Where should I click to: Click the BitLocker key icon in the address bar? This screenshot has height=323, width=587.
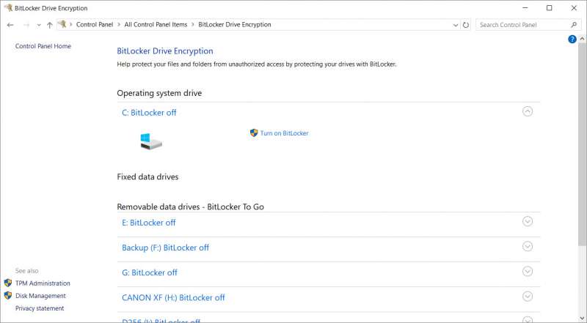(x=62, y=24)
